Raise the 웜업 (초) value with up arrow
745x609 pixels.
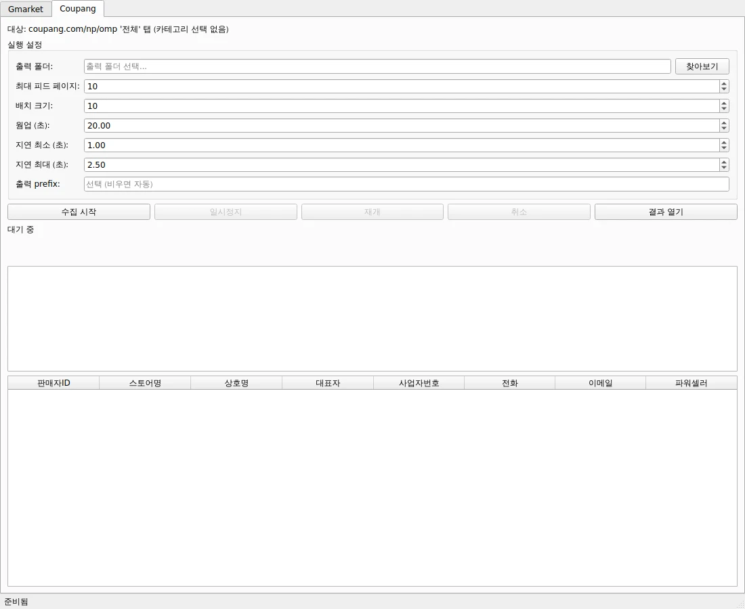[x=724, y=122]
